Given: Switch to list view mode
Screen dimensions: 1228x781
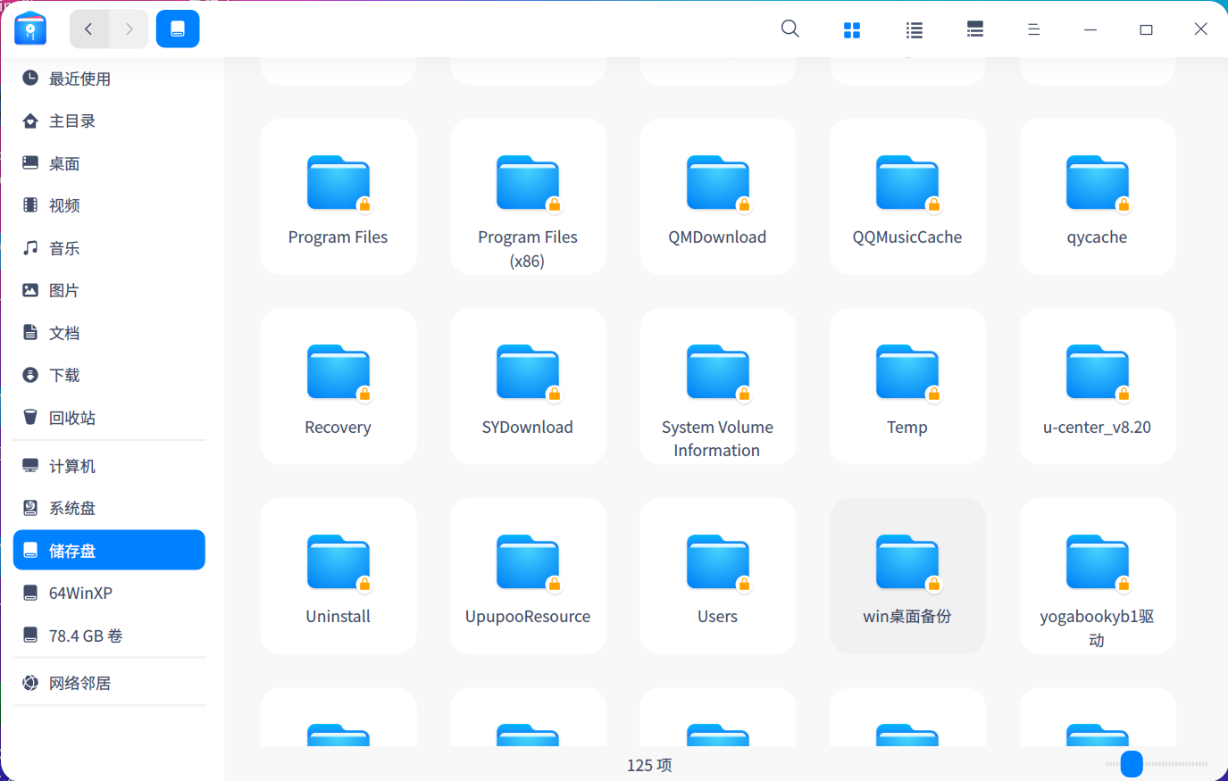Looking at the screenshot, I should click(x=914, y=30).
